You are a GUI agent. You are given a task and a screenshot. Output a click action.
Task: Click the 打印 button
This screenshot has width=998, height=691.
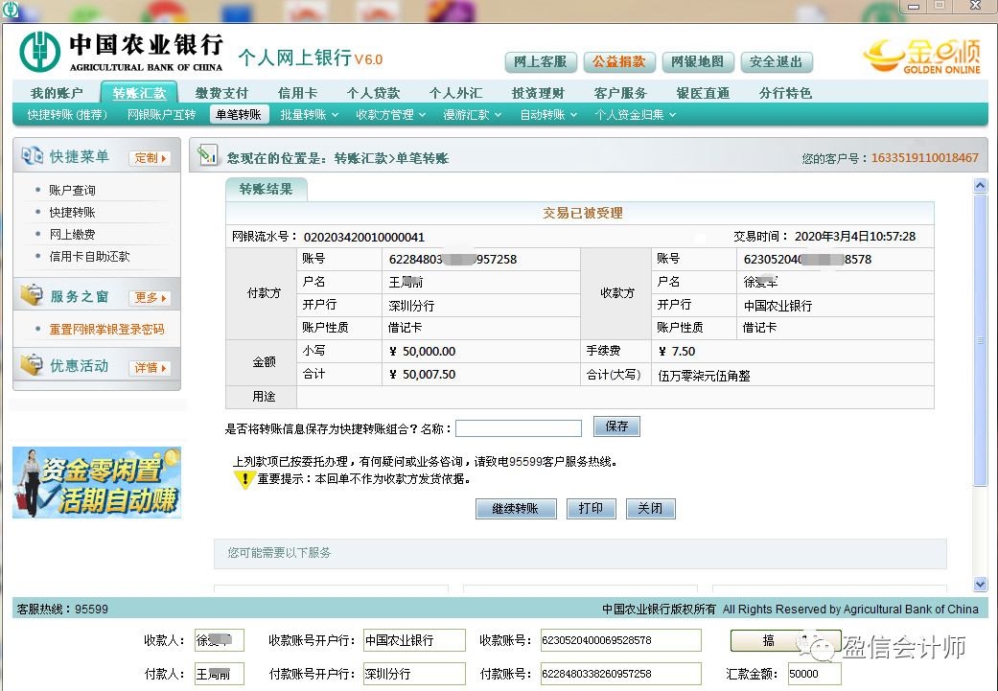click(591, 508)
